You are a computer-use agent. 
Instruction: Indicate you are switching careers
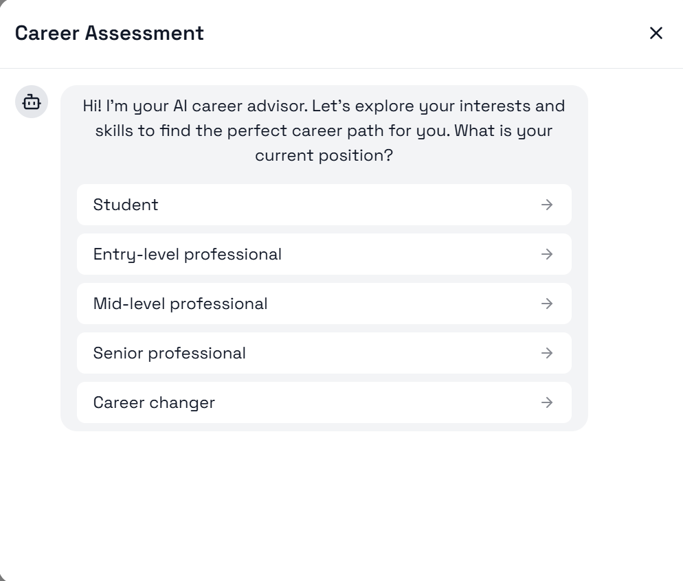click(x=324, y=402)
